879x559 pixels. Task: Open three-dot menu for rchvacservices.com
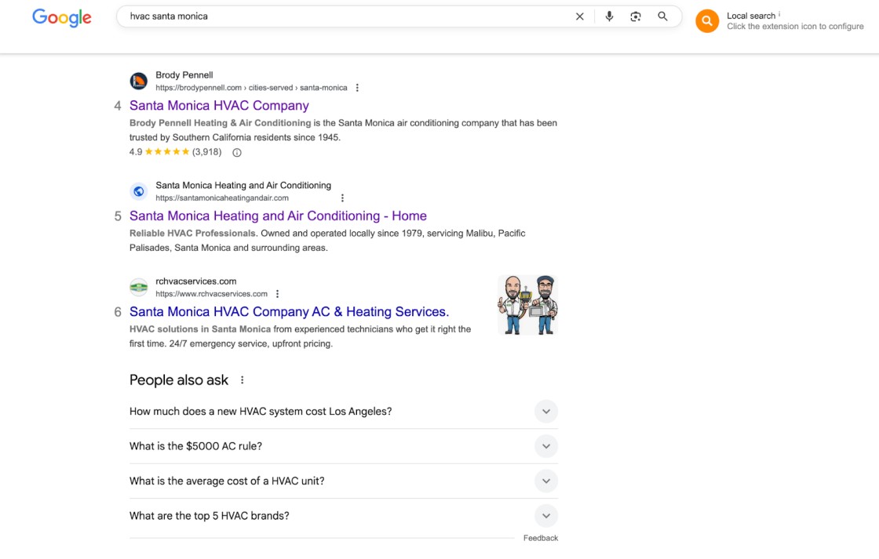[x=277, y=293]
